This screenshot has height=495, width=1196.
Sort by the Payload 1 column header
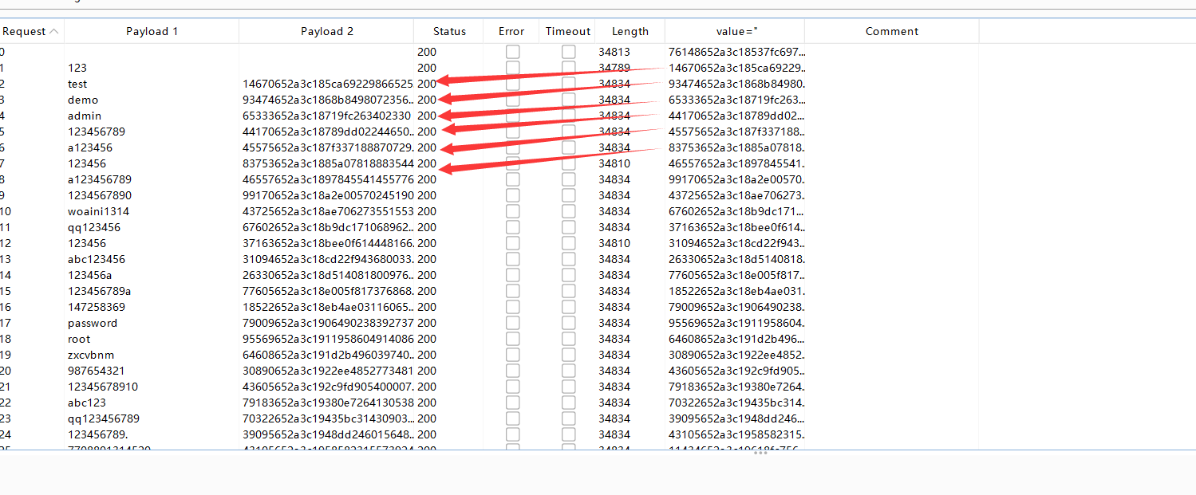tap(152, 32)
